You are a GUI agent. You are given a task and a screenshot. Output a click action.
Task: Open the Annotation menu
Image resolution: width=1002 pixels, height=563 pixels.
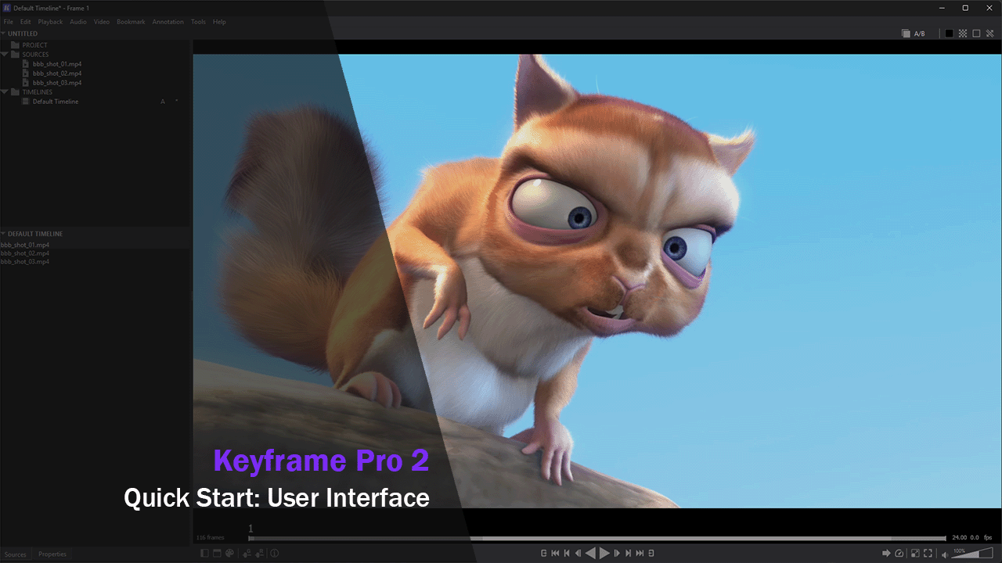pyautogui.click(x=168, y=22)
